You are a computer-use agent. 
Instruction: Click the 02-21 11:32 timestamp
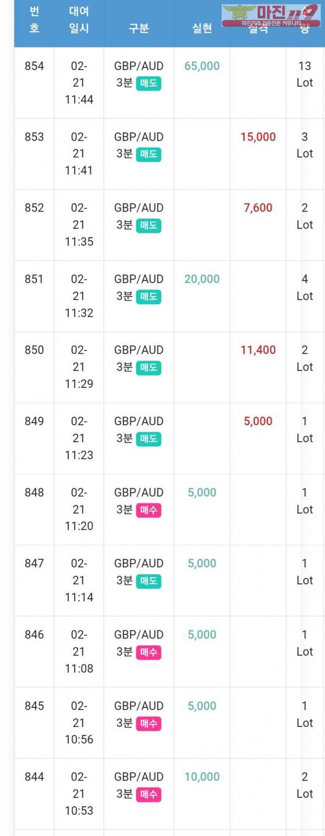click(x=79, y=296)
